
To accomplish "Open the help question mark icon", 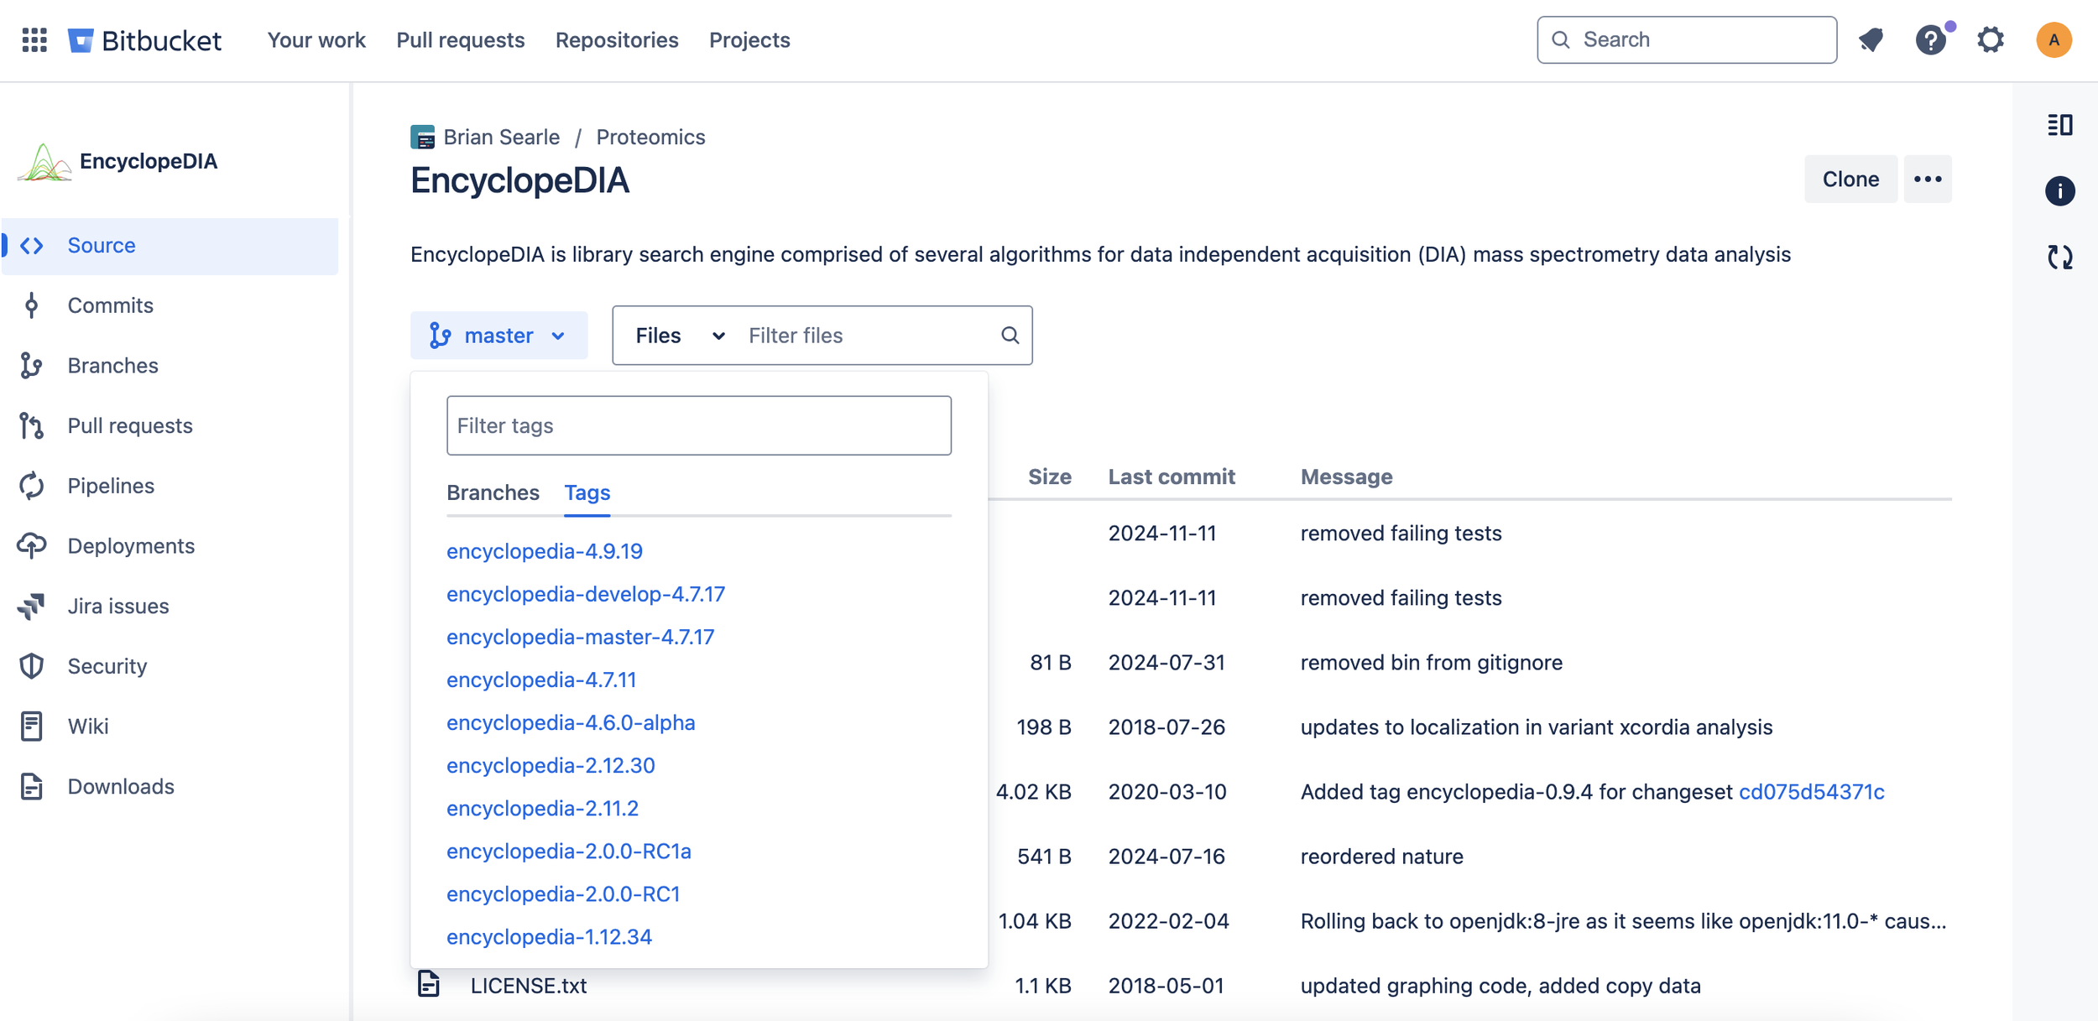I will [1930, 39].
